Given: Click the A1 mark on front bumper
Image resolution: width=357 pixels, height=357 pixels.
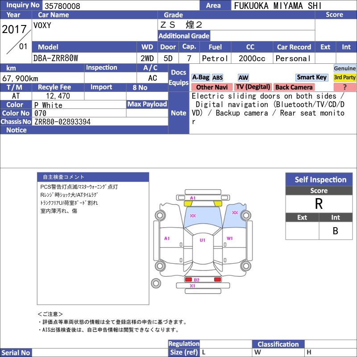Looking at the screenshot, I should click(193, 198).
